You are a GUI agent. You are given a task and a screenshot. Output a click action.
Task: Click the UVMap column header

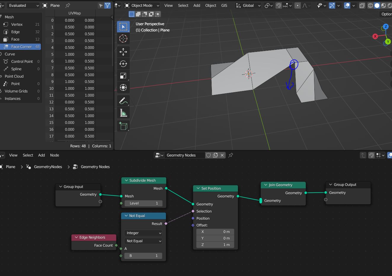pos(75,13)
